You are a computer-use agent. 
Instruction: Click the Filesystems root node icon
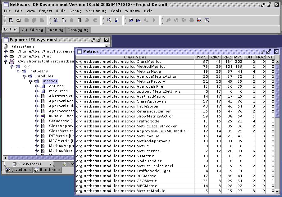(x=6, y=46)
